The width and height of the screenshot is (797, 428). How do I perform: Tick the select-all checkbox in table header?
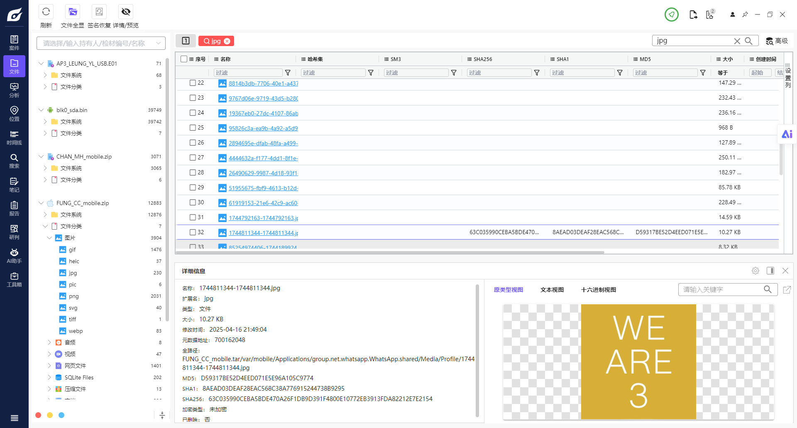coord(184,59)
